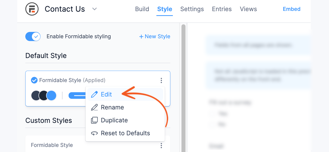This screenshot has width=329, height=152.
Task: Select the applied checkmark on Formidable Style
Action: point(34,80)
